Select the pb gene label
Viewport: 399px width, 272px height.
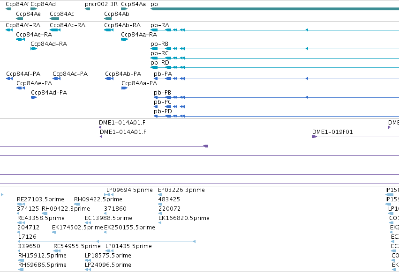click(154, 4)
